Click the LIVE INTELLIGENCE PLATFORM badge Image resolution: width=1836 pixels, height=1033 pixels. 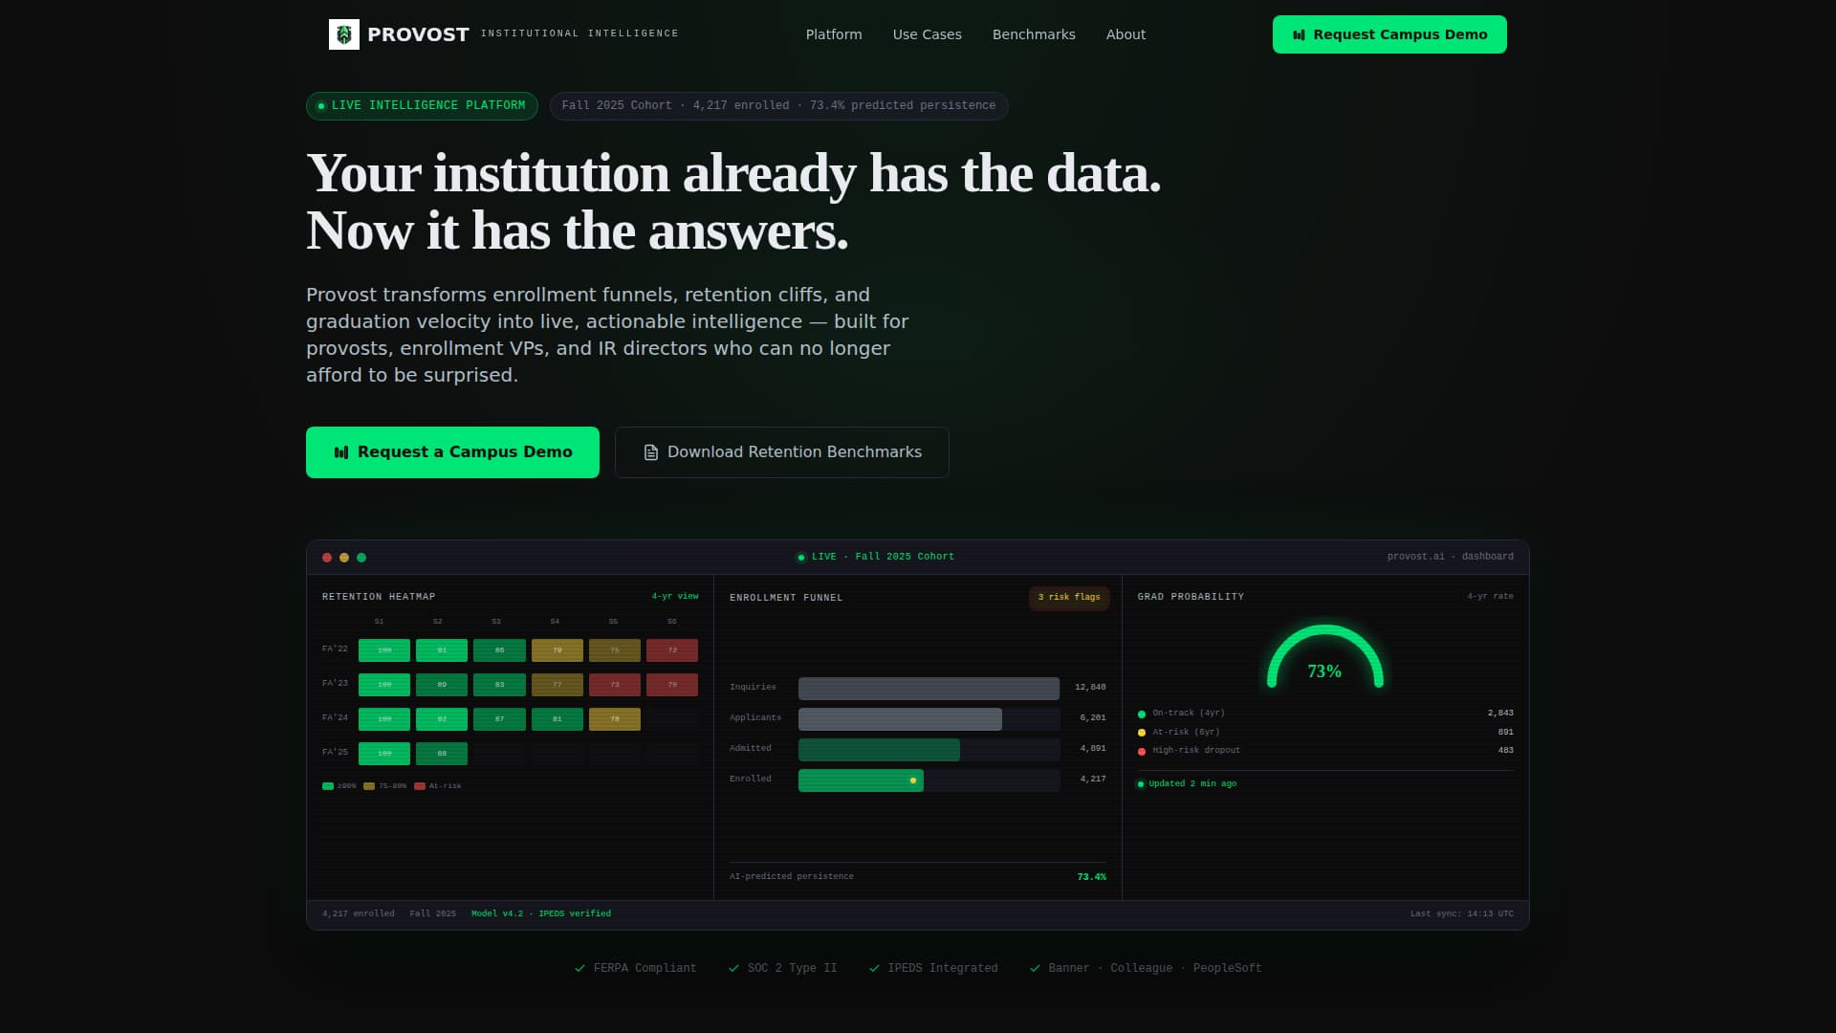(x=422, y=106)
